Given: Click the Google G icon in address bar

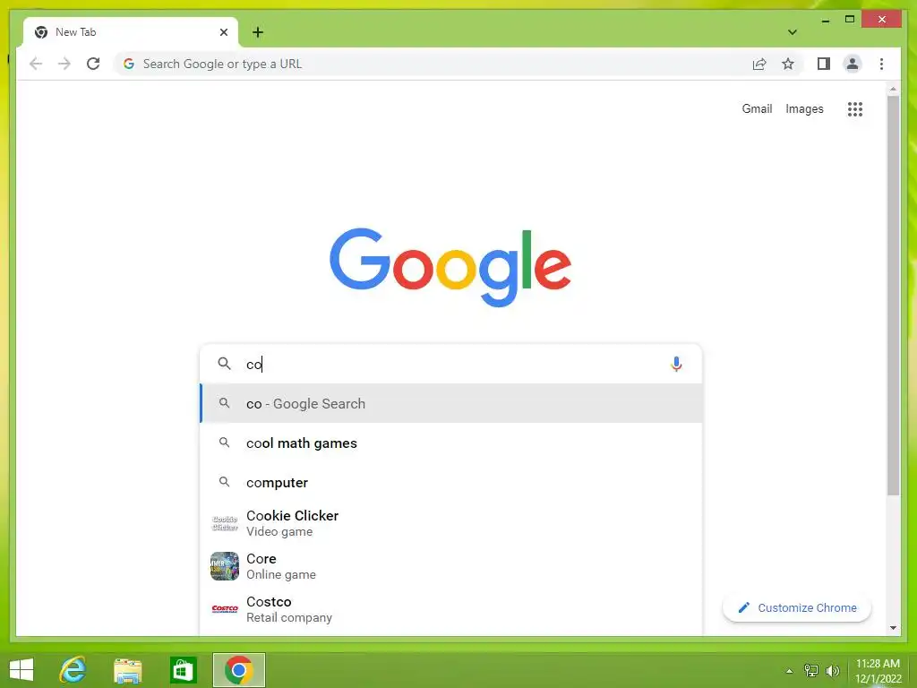Looking at the screenshot, I should coord(129,64).
